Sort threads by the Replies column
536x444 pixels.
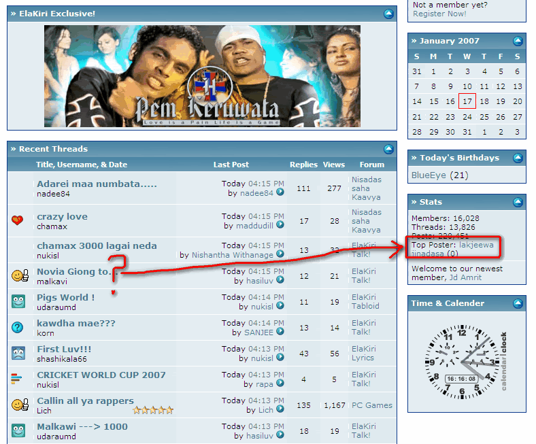[x=303, y=165]
